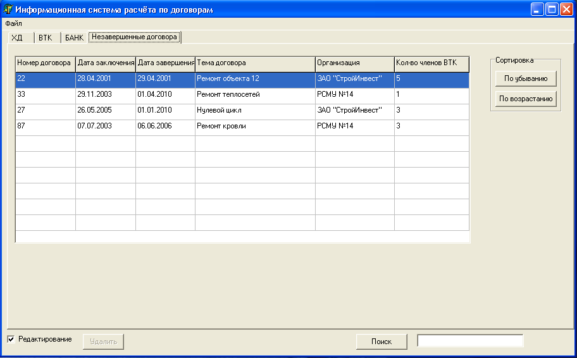Sort records with По возрастанию button

(526, 99)
